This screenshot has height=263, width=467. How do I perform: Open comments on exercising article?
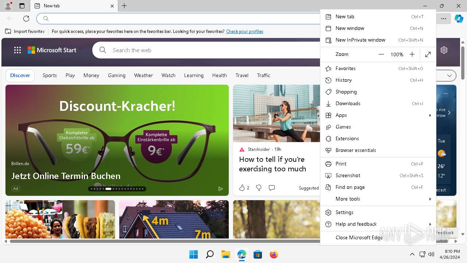(272, 188)
